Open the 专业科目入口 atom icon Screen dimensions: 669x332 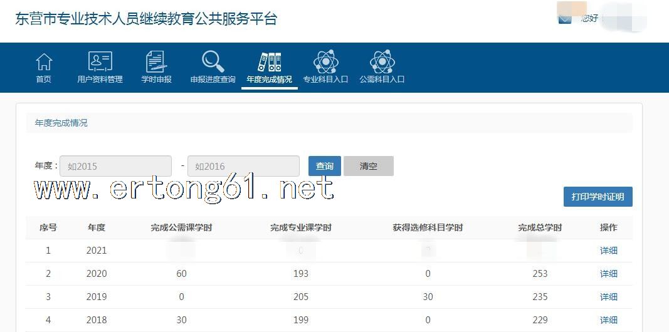click(325, 61)
